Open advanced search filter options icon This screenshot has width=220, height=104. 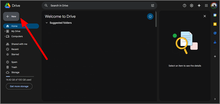[x=153, y=5]
